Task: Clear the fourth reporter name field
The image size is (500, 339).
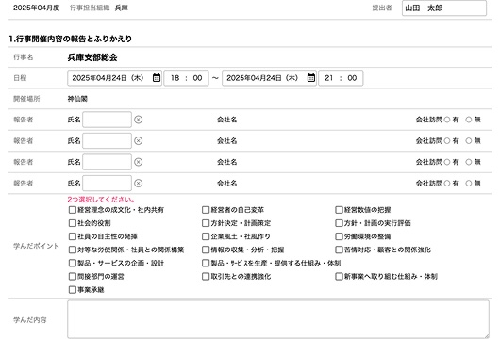Action: pyautogui.click(x=138, y=184)
